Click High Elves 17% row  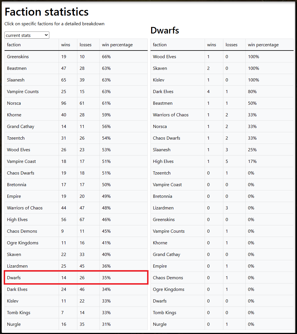pos(222,161)
